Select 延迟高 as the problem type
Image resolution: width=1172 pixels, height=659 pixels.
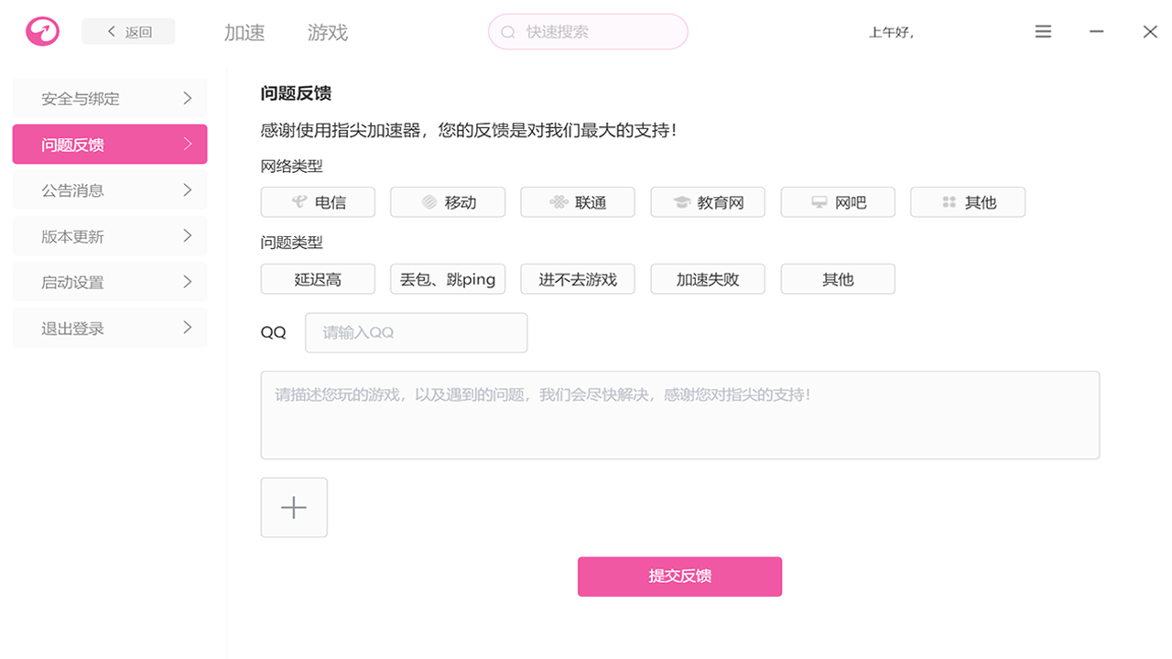point(318,279)
